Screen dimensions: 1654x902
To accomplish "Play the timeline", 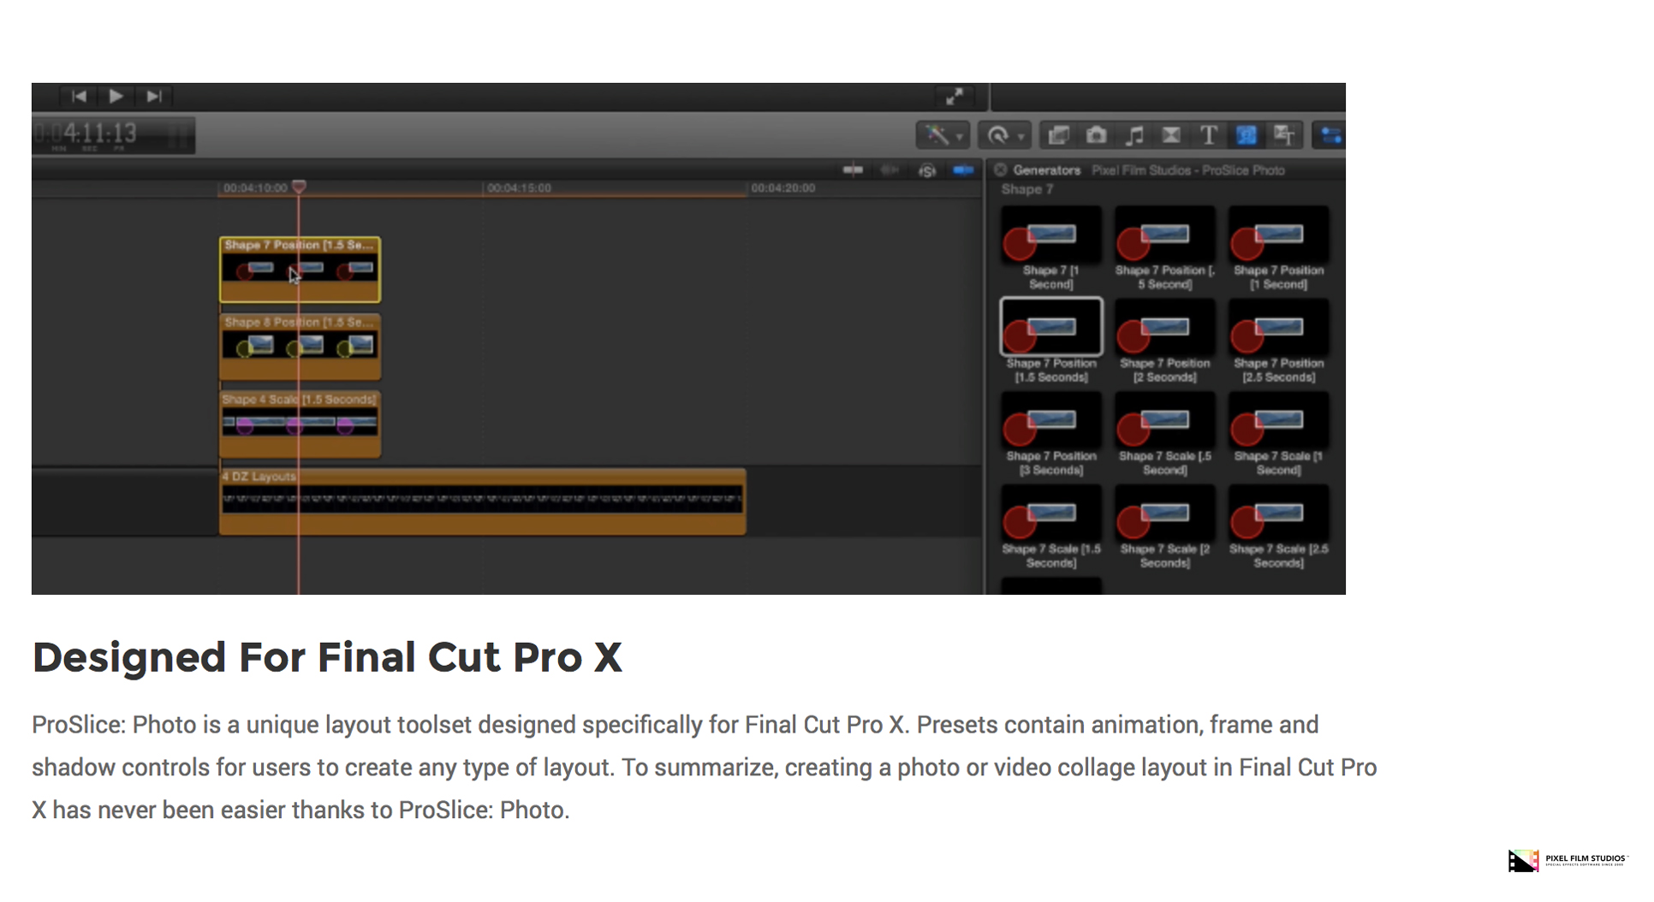I will [116, 97].
